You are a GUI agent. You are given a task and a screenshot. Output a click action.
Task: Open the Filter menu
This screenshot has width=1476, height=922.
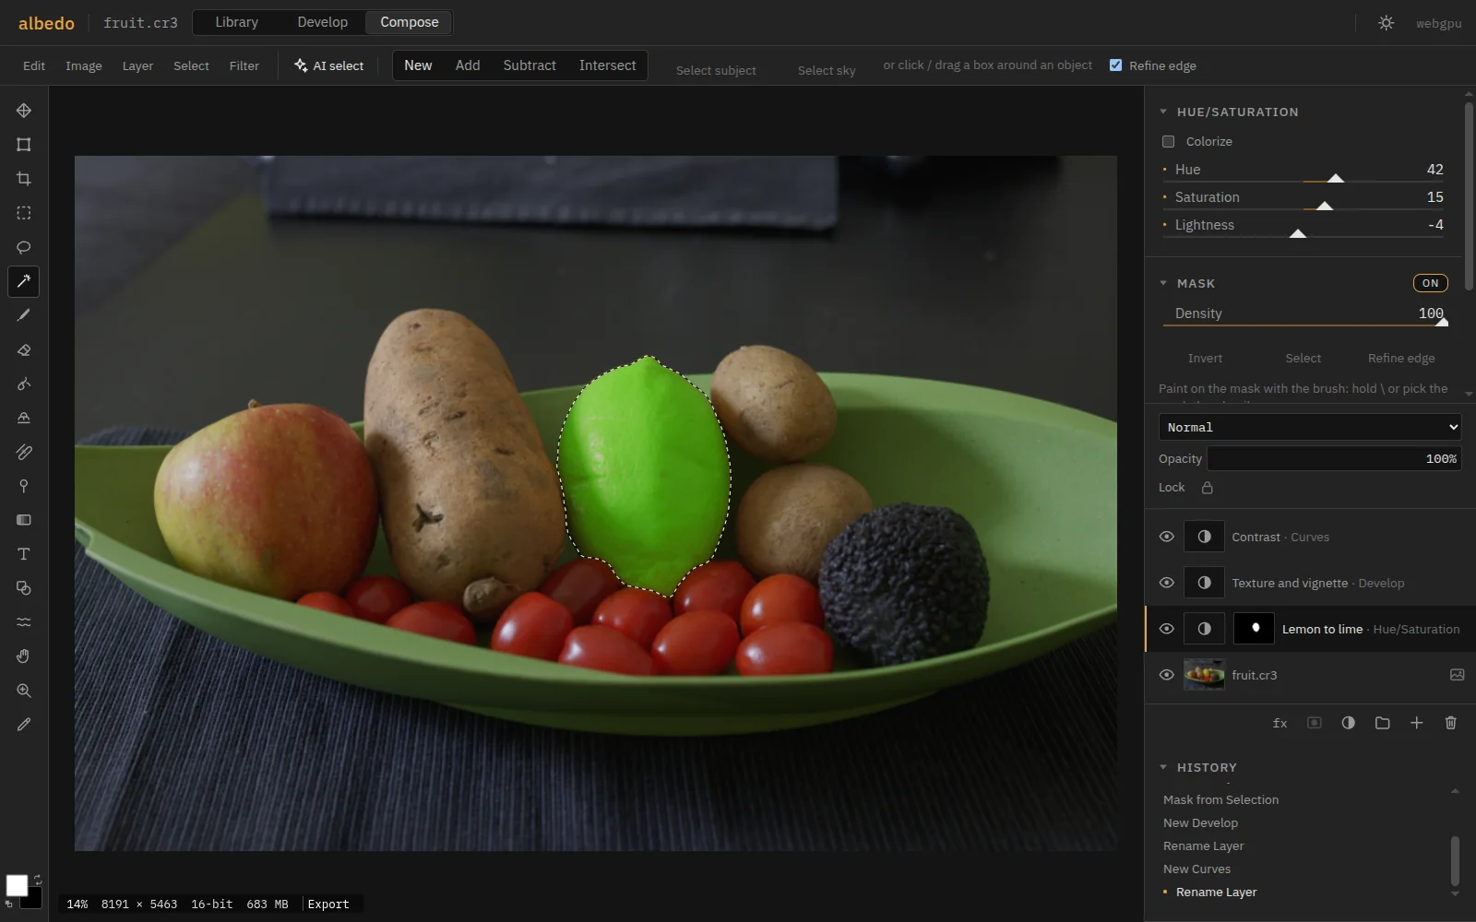(x=244, y=65)
